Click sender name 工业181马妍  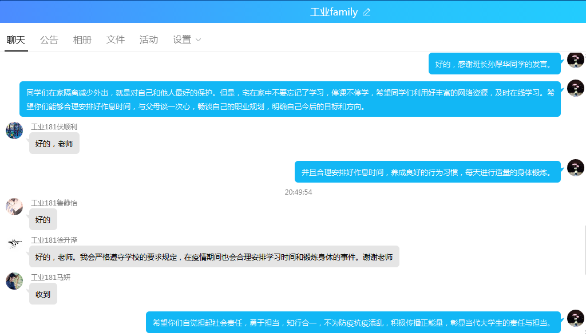click(50, 277)
